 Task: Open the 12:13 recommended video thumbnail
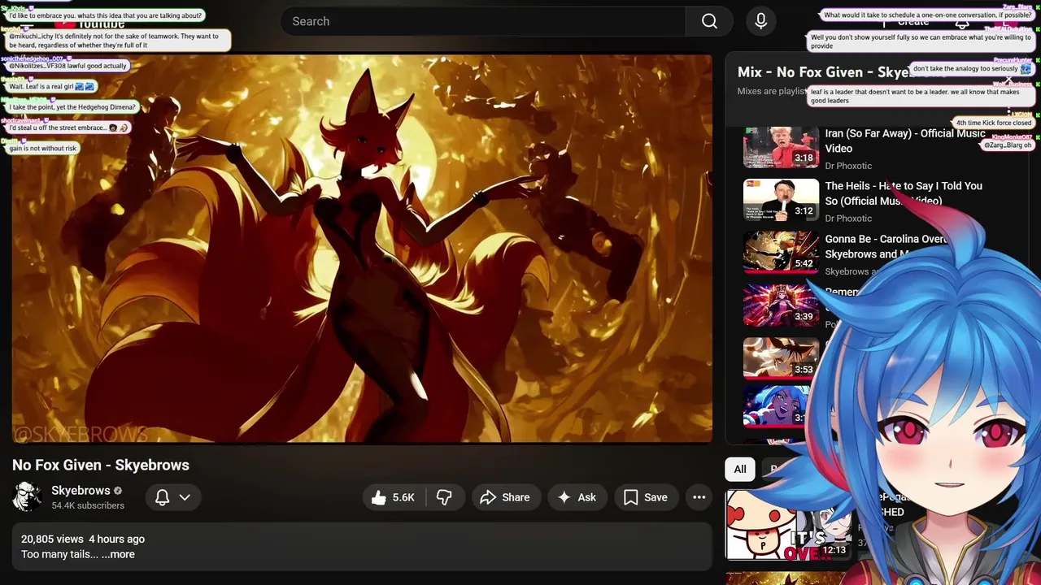click(789, 525)
